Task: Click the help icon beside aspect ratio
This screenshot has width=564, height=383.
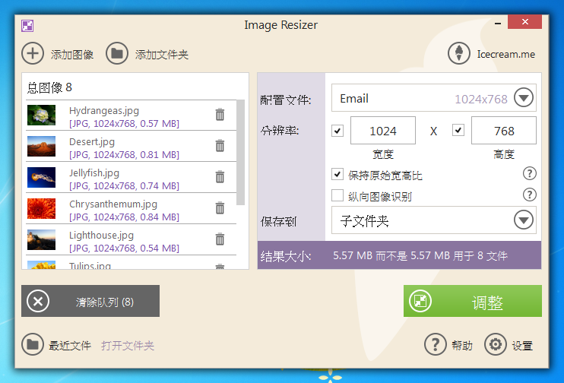Action: 530,174
